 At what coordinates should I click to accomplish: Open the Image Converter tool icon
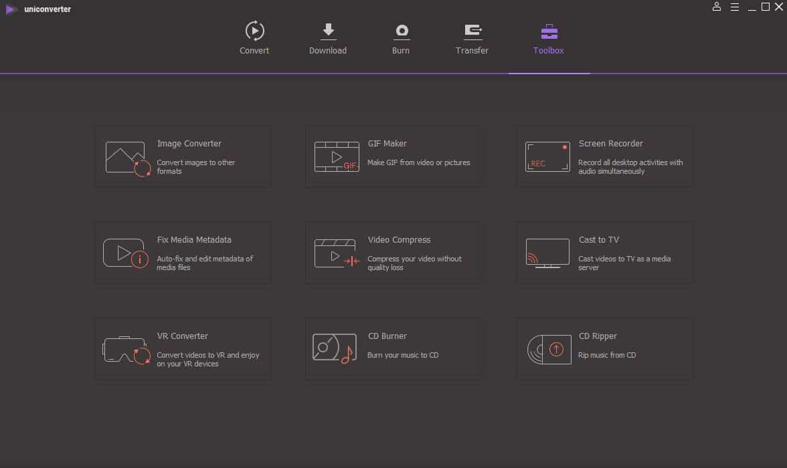pyautogui.click(x=128, y=158)
